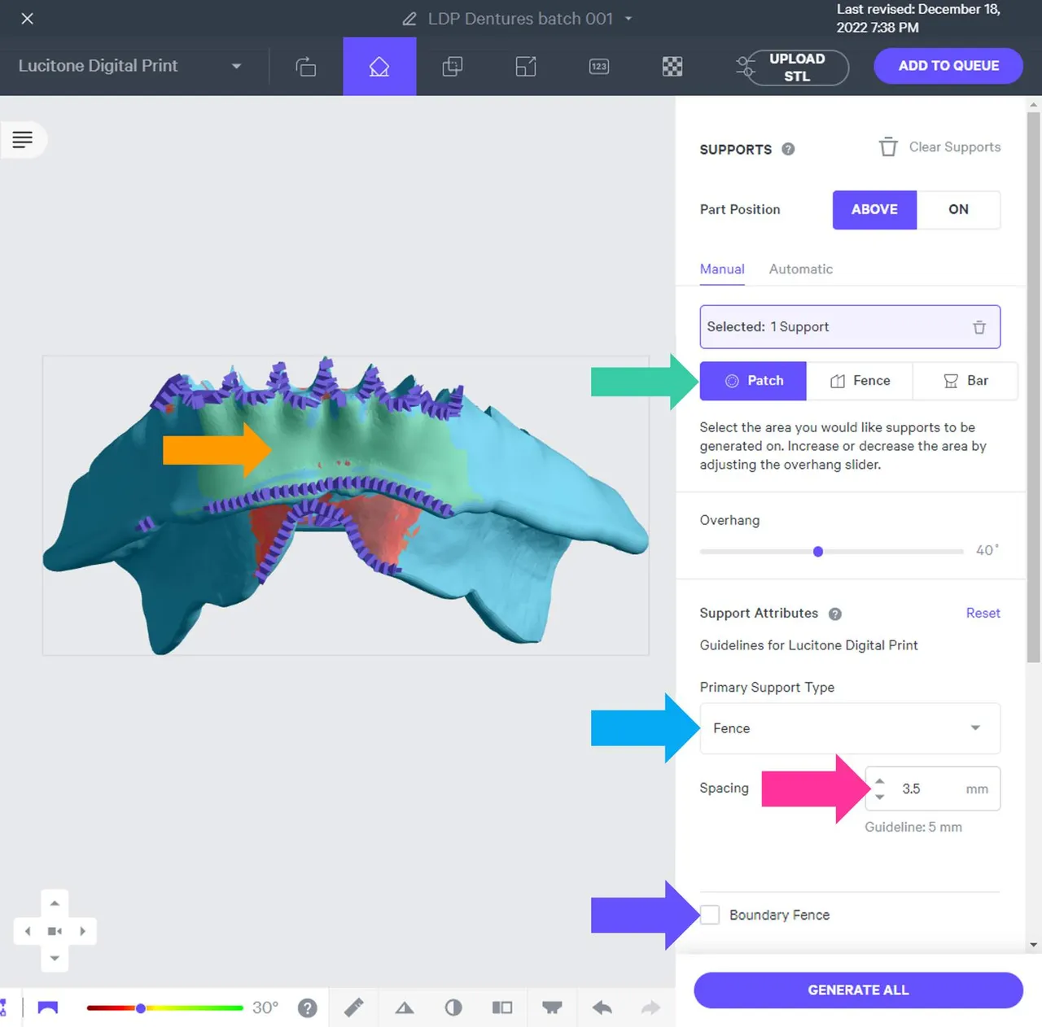Switch to the Automatic supports tab
Viewport: 1042px width, 1027px height.
800,269
